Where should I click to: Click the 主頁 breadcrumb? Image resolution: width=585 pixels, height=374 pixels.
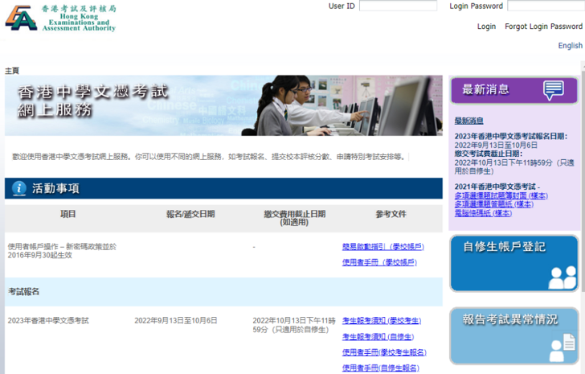[11, 71]
